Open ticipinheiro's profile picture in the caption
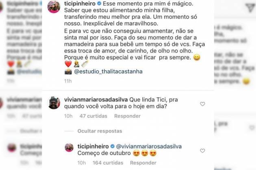Viewport: 256px width, 170px height. (x=54, y=6)
